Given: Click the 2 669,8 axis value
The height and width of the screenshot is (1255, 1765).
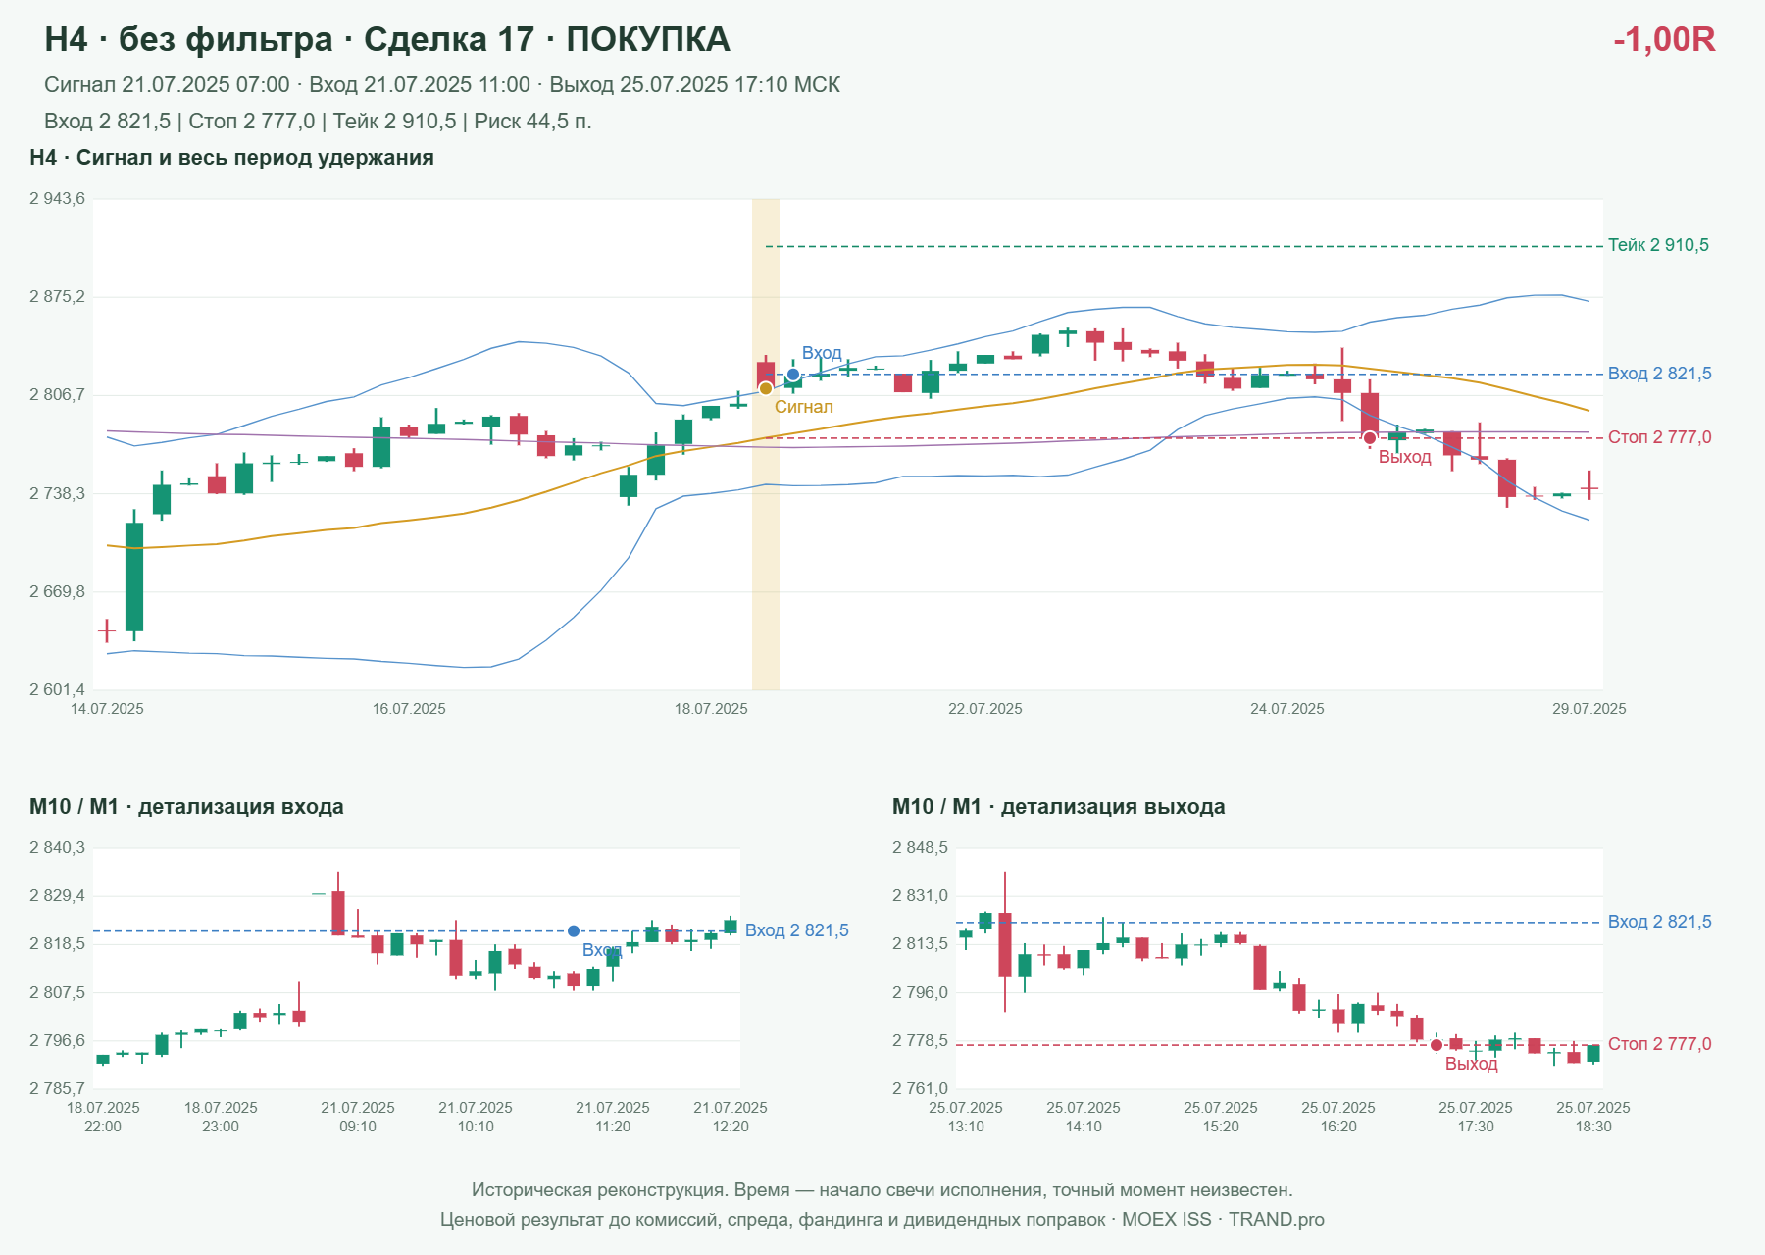Looking at the screenshot, I should tap(57, 591).
